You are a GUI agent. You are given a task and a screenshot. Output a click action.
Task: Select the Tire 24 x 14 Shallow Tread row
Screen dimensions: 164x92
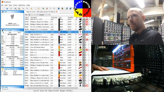pyautogui.click(x=58, y=27)
